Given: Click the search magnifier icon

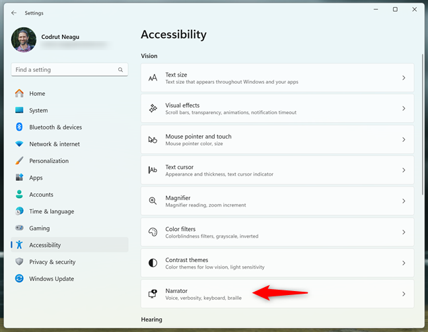Looking at the screenshot, I should point(120,70).
